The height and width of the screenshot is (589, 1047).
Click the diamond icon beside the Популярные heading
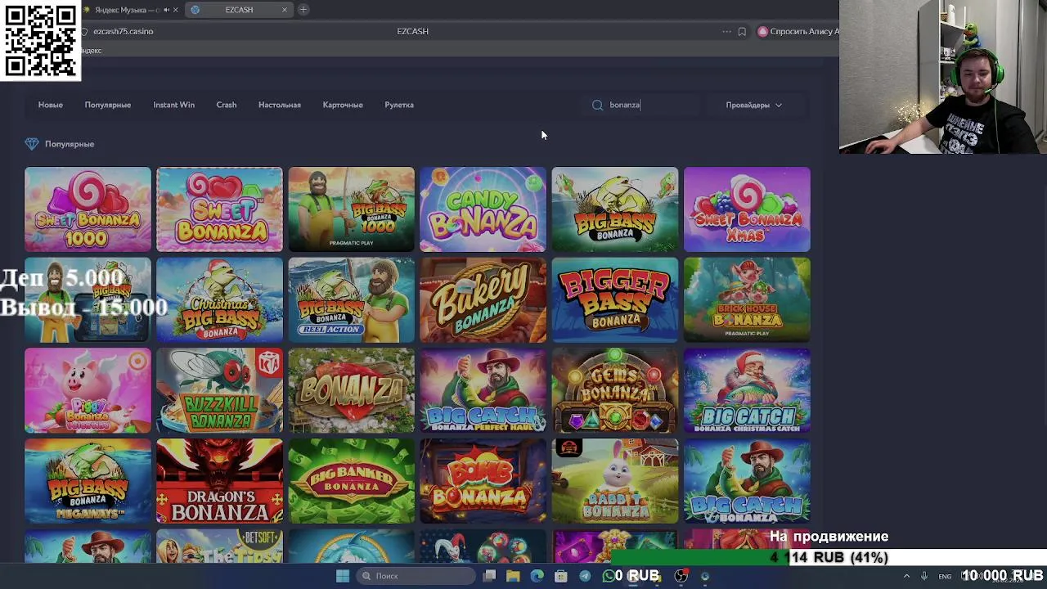click(32, 144)
